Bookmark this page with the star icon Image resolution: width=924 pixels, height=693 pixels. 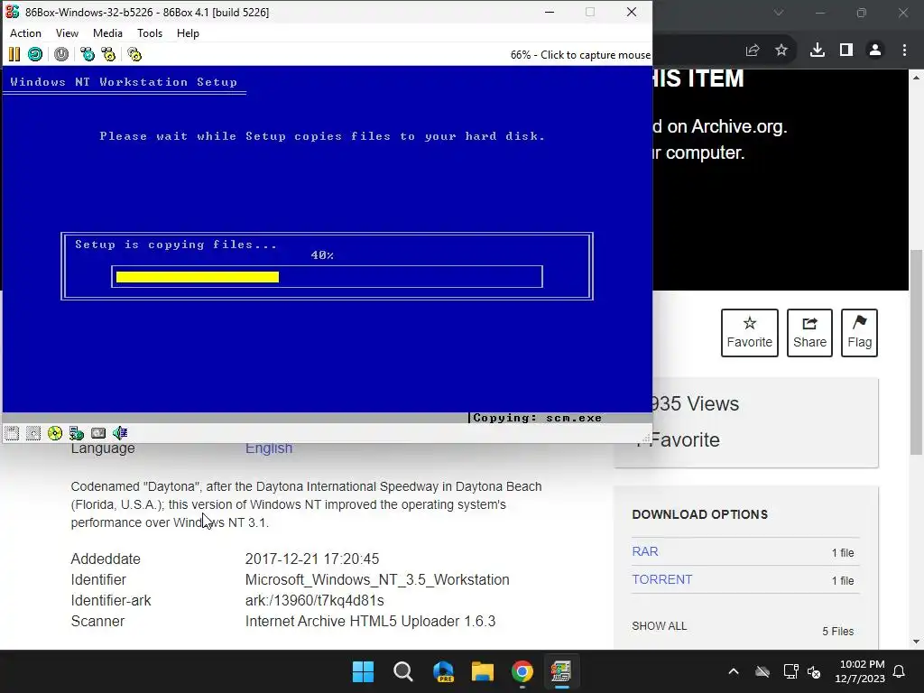781,51
